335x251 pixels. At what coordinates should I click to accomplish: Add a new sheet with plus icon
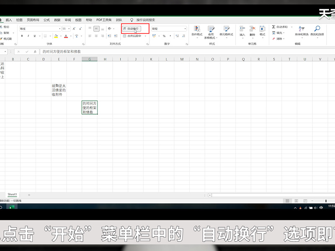pos(29,195)
